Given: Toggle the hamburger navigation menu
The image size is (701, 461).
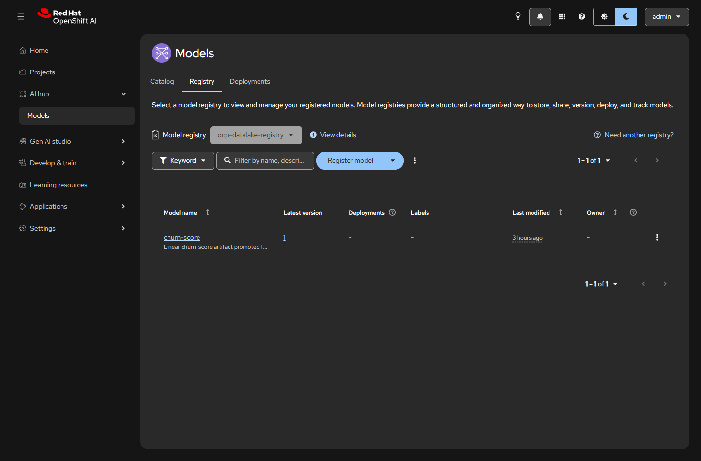Looking at the screenshot, I should click(x=21, y=16).
